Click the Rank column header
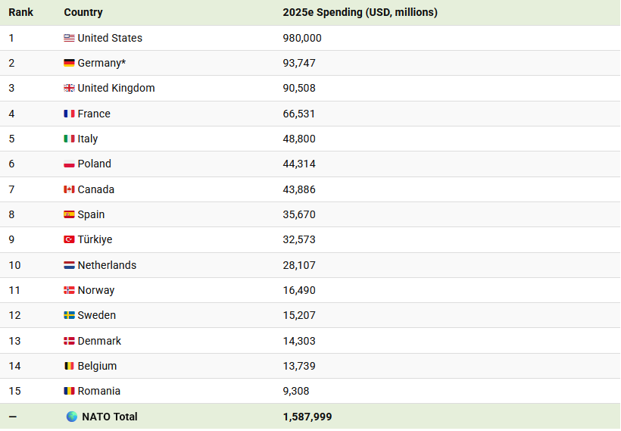621x431 pixels. click(x=21, y=12)
